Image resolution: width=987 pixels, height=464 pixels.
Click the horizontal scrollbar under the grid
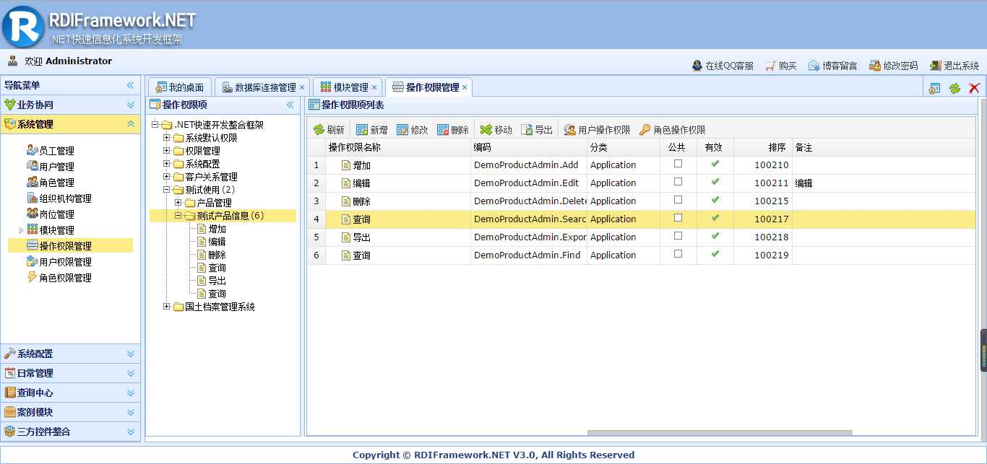click(720, 433)
